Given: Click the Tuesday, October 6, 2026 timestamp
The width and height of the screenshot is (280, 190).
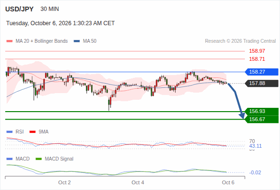Looking at the screenshot, I should click(60, 23).
